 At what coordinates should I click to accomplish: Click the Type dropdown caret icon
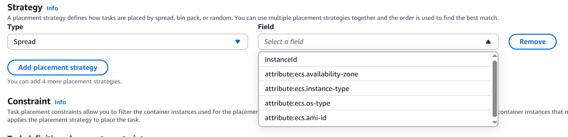[x=238, y=42]
